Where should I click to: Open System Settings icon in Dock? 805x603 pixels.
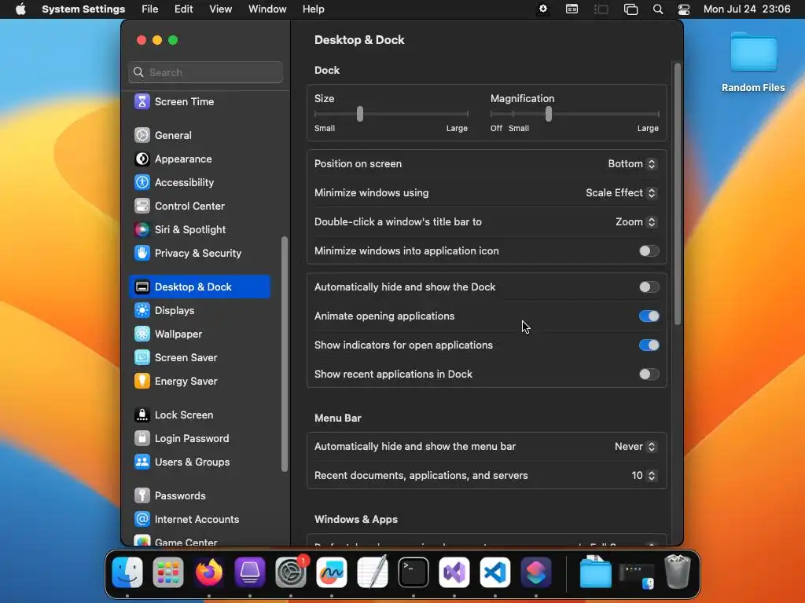[291, 572]
